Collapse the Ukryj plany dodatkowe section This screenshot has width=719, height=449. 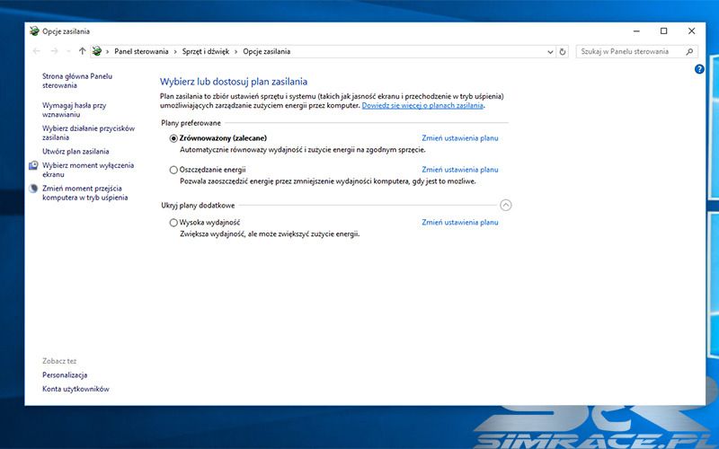505,206
